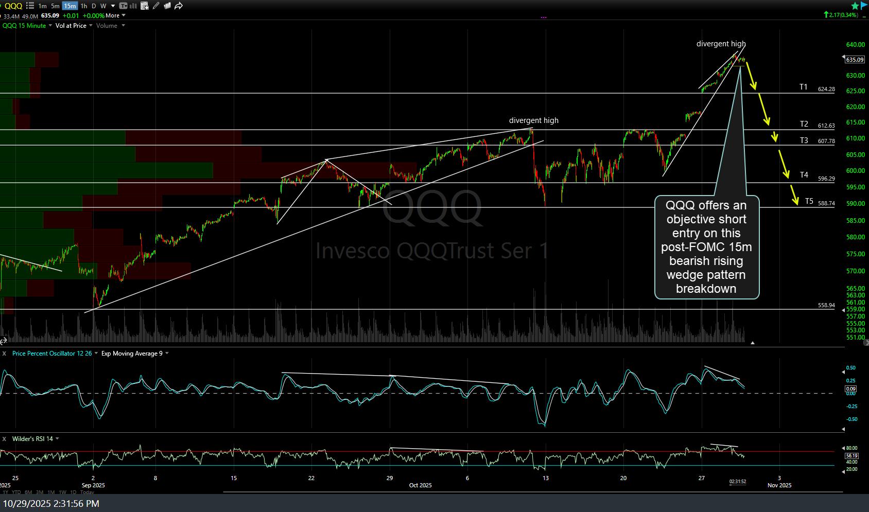
Task: Open the symbol list icon beside QQQ
Action: click(30, 6)
